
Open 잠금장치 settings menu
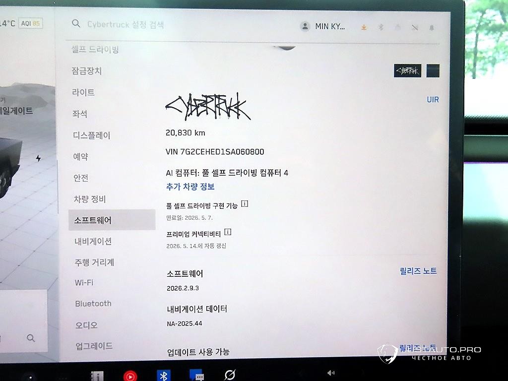pyautogui.click(x=86, y=70)
